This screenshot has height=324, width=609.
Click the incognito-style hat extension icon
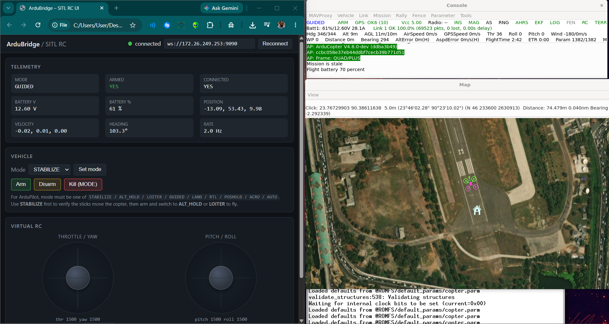click(x=231, y=25)
